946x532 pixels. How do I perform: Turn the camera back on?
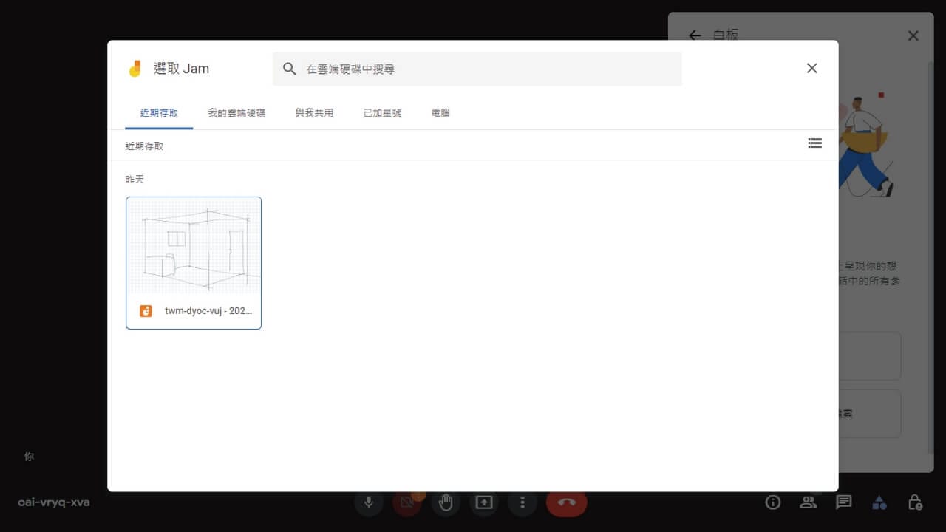(x=407, y=502)
